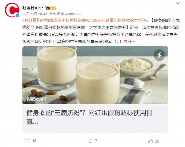
Task: Open article card titled 健身圈的"三鹿奶粉"
Action: tap(95, 118)
